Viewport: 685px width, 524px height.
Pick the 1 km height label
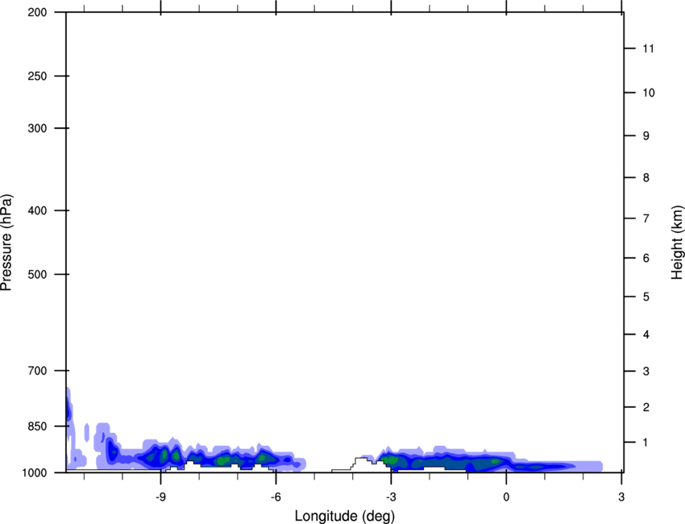(x=646, y=443)
